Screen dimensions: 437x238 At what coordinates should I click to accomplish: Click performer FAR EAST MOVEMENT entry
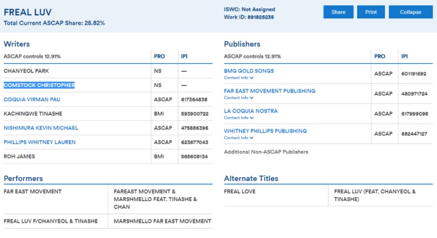33,192
